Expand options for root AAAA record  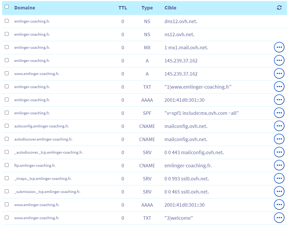tap(279, 100)
